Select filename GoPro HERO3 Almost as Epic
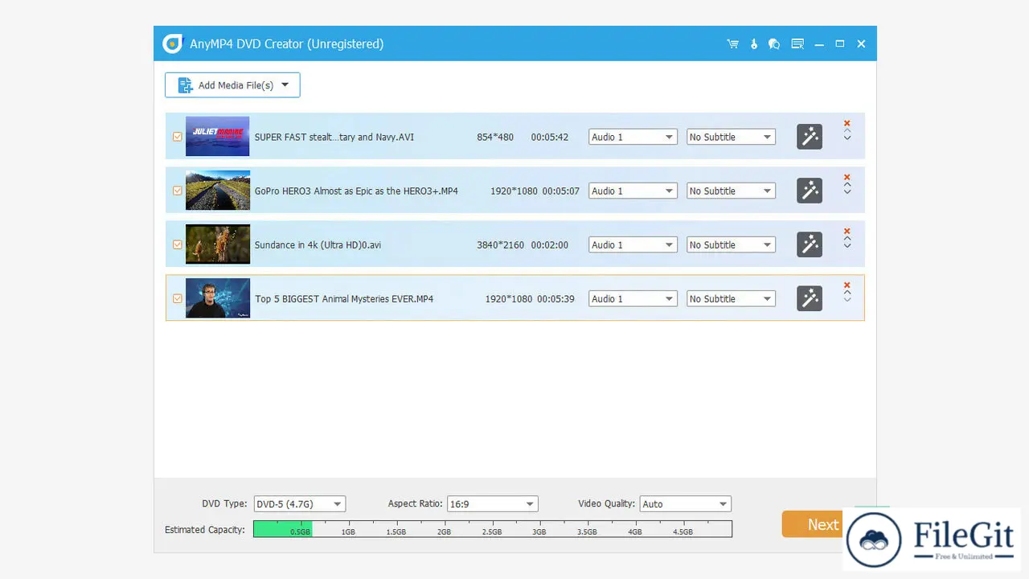The height and width of the screenshot is (579, 1029). tap(356, 191)
